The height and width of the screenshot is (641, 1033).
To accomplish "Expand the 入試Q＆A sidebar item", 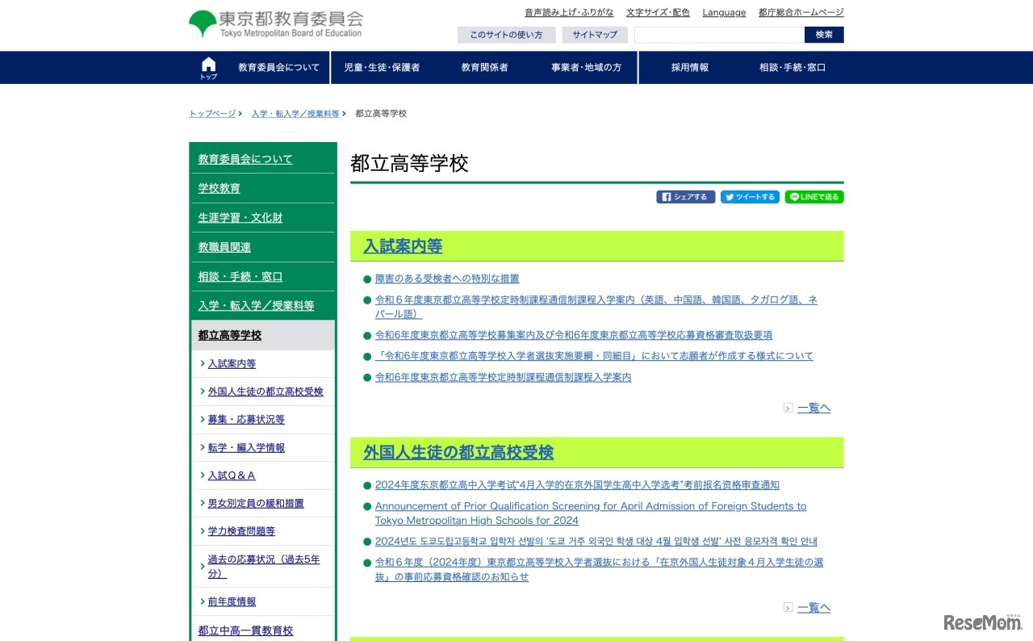I will click(232, 476).
